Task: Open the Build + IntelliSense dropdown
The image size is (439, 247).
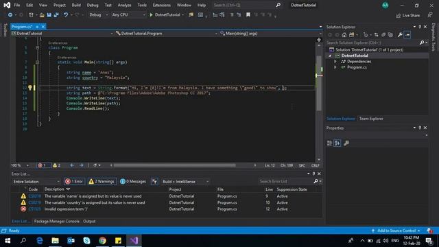Action: point(185,181)
